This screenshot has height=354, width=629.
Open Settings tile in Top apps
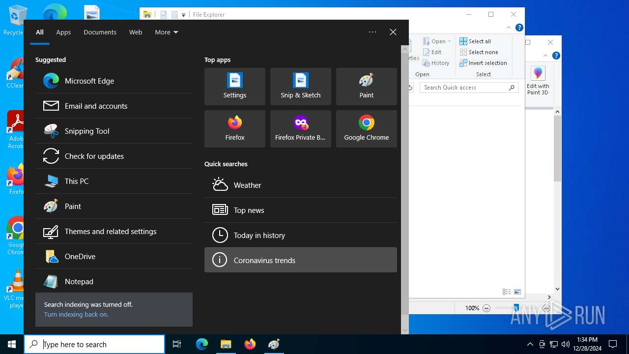[x=235, y=87]
